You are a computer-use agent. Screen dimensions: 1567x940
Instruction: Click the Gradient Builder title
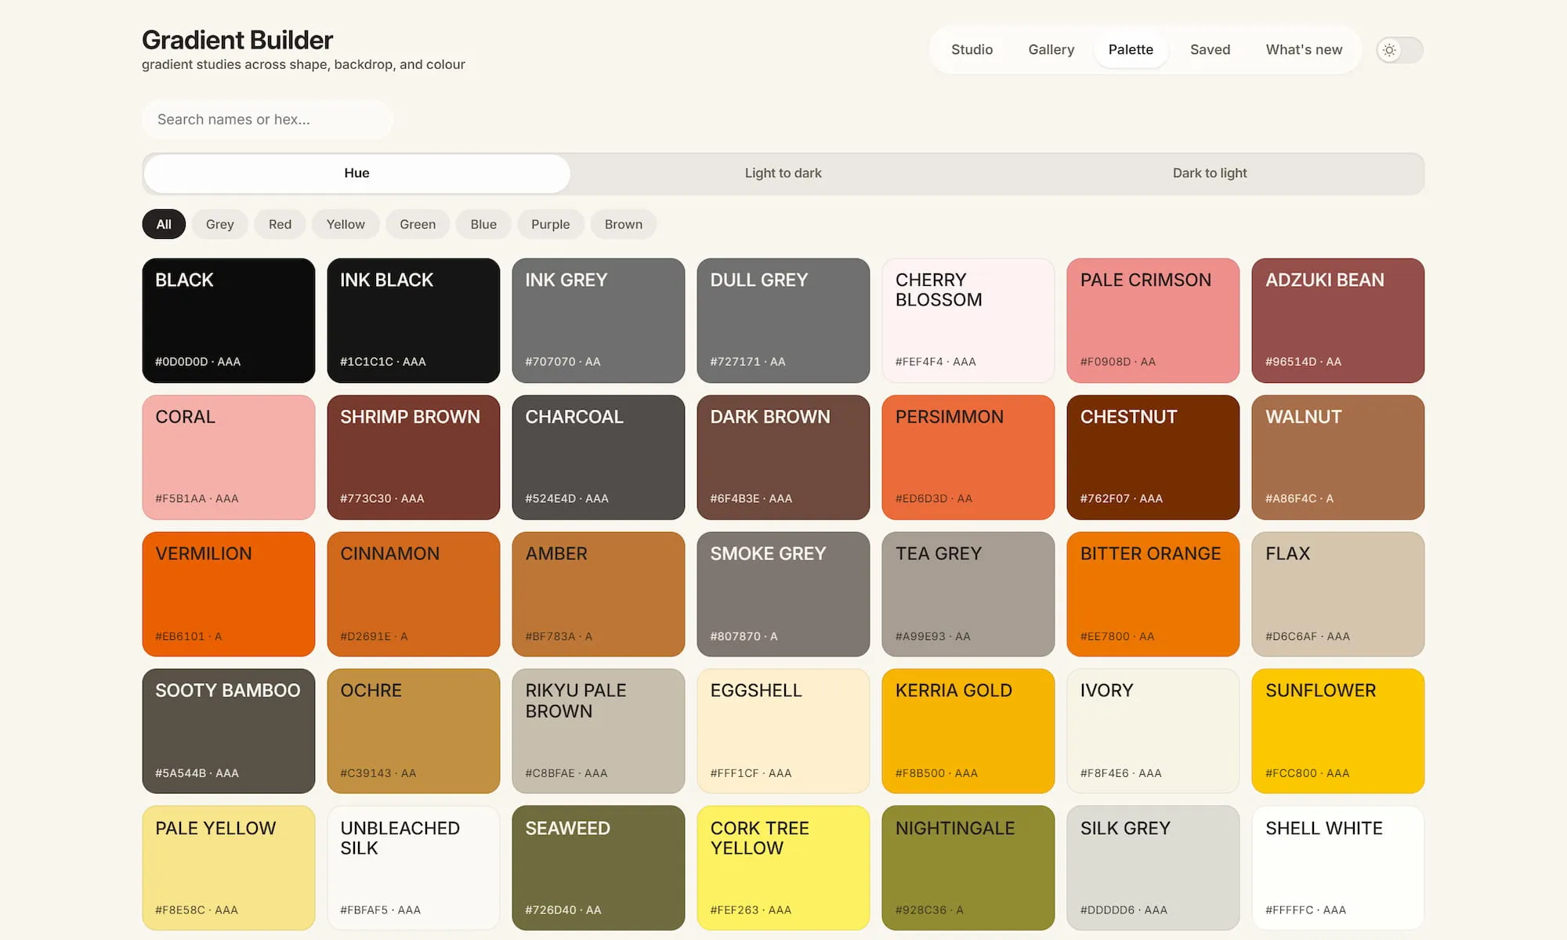237,39
